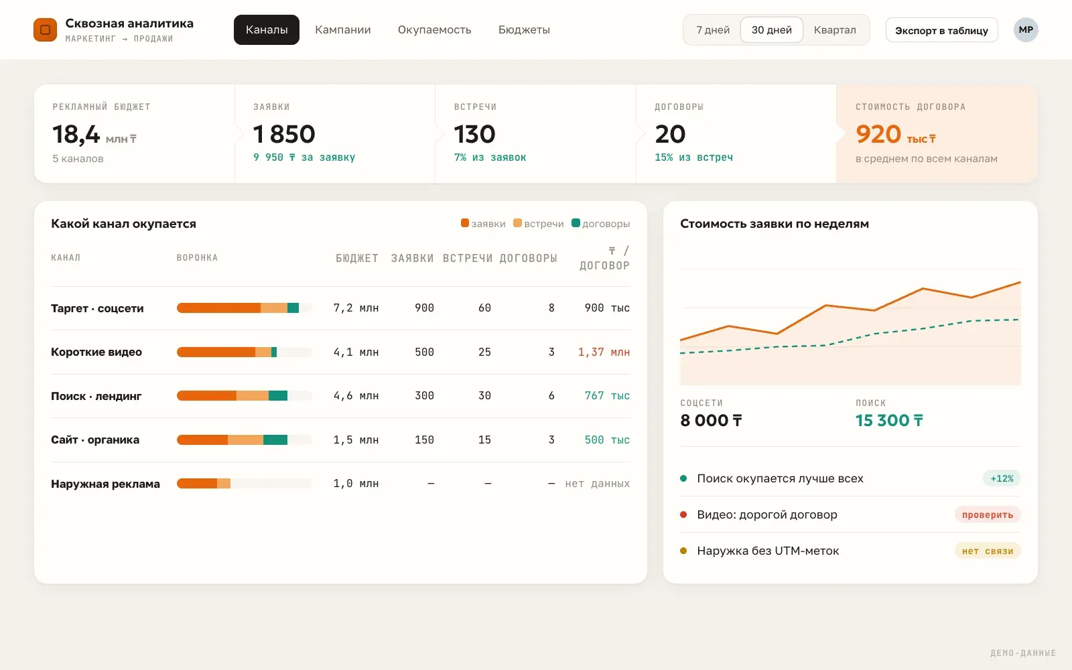Set the period to 7 дней
Screen dimensions: 1072x670
pos(713,29)
